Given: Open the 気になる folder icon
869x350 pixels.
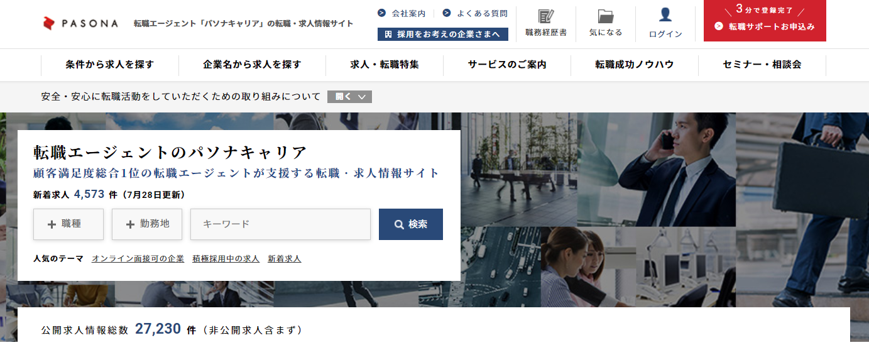Looking at the screenshot, I should click(x=606, y=16).
